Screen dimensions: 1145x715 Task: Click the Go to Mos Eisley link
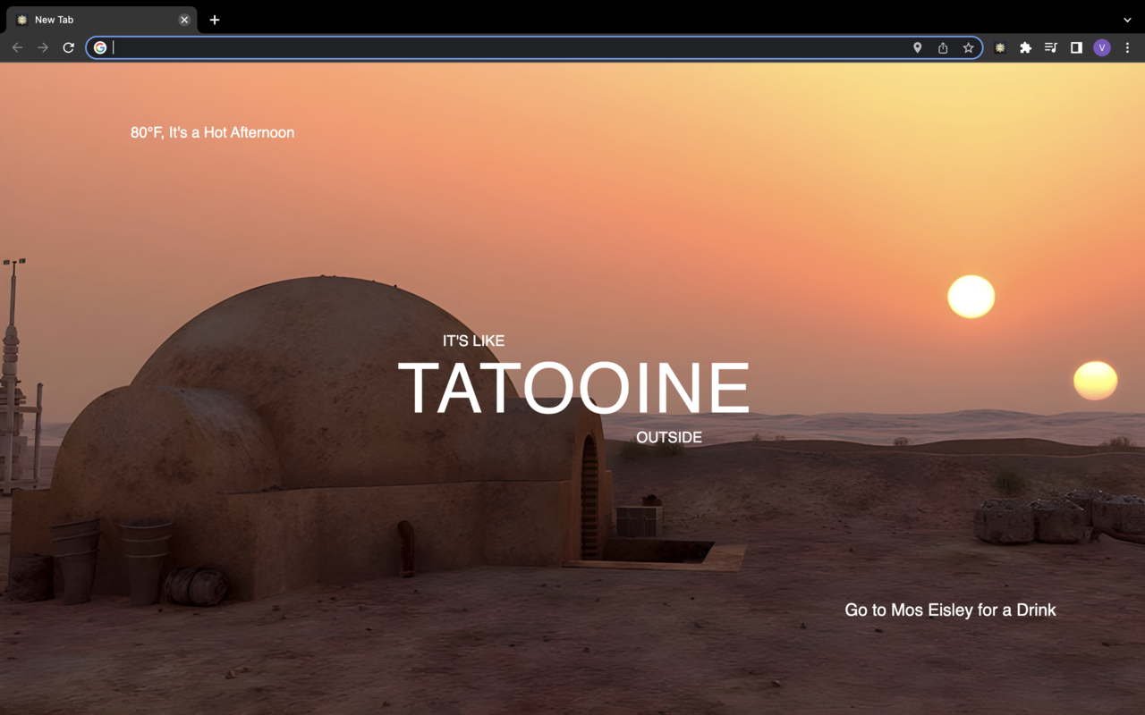(x=949, y=610)
